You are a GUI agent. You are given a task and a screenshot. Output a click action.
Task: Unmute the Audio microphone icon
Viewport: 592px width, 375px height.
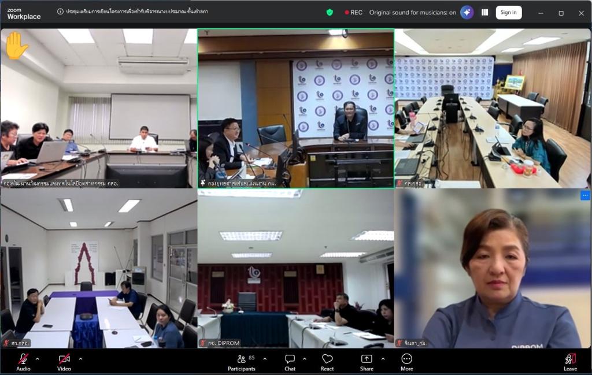point(23,359)
